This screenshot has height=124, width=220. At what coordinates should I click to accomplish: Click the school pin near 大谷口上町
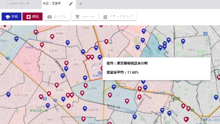[x=8, y=94]
